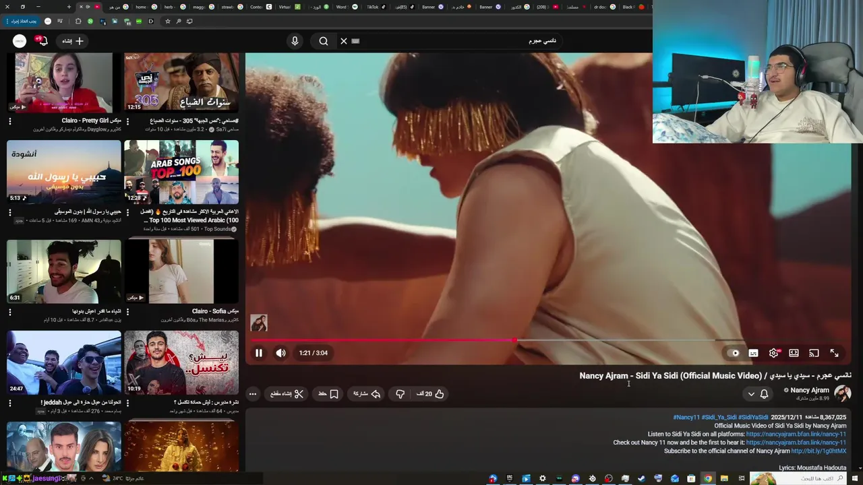This screenshot has width=863, height=485.
Task: Open options menu for the 305 سنوات الضياع card
Action: click(127, 121)
